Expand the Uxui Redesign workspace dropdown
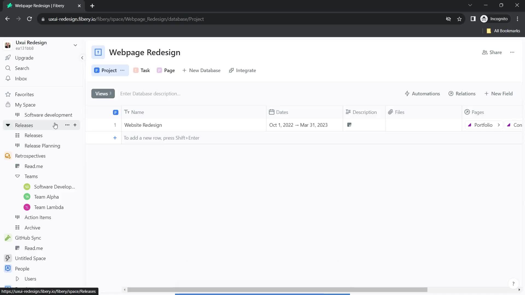The width and height of the screenshot is (525, 295). coord(75,45)
